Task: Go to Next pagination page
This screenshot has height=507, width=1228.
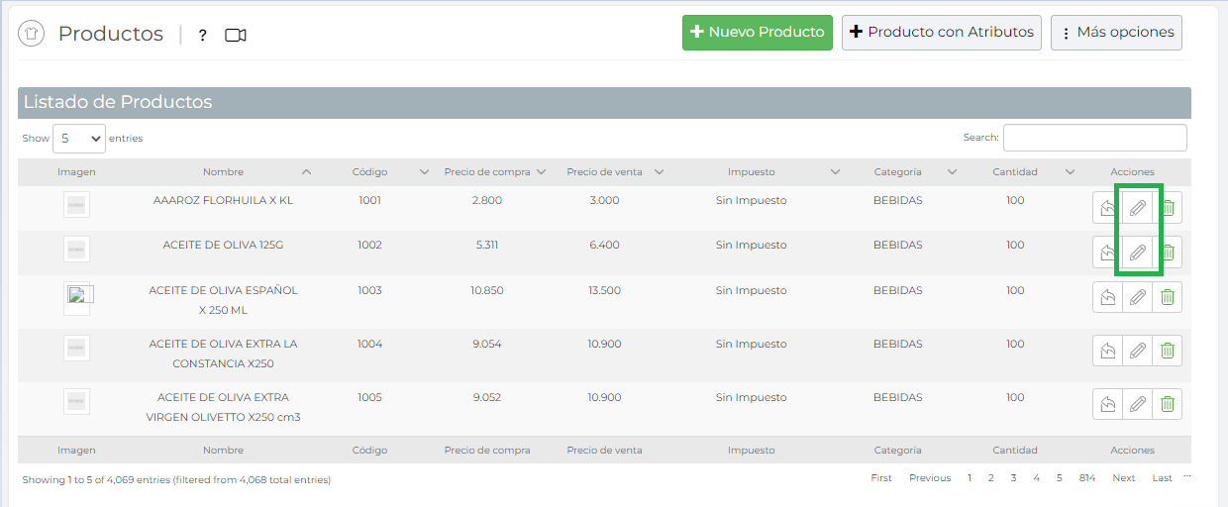Action: (x=1123, y=478)
